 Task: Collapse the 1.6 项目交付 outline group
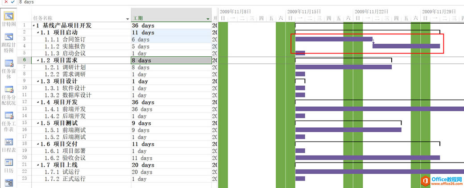(x=37, y=144)
